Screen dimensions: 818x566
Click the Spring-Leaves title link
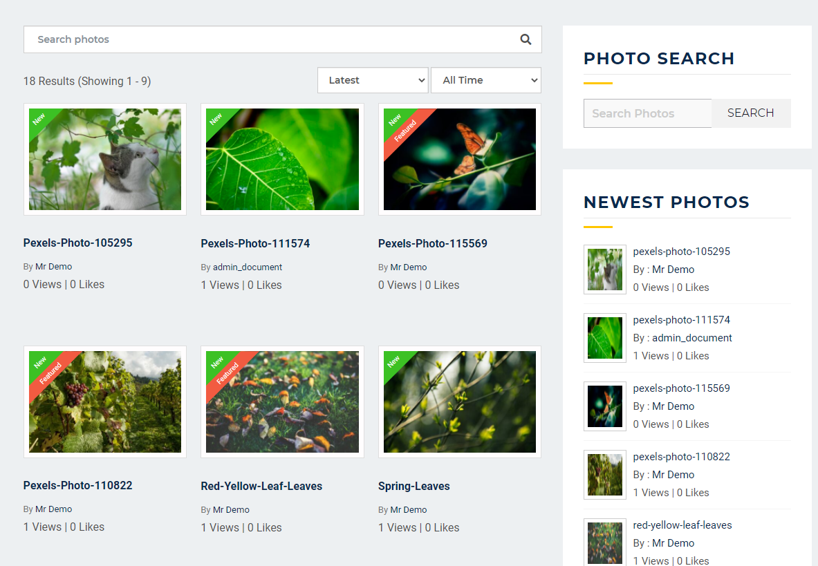[413, 486]
